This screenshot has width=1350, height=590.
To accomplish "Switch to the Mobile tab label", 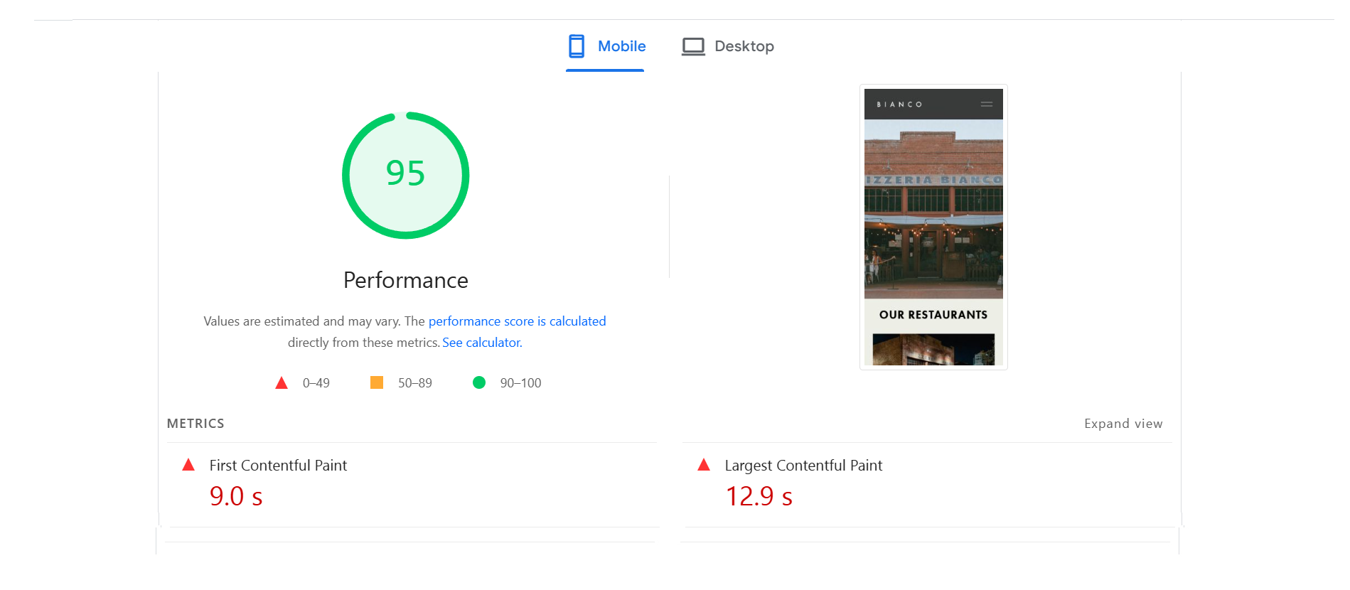I will tap(621, 46).
